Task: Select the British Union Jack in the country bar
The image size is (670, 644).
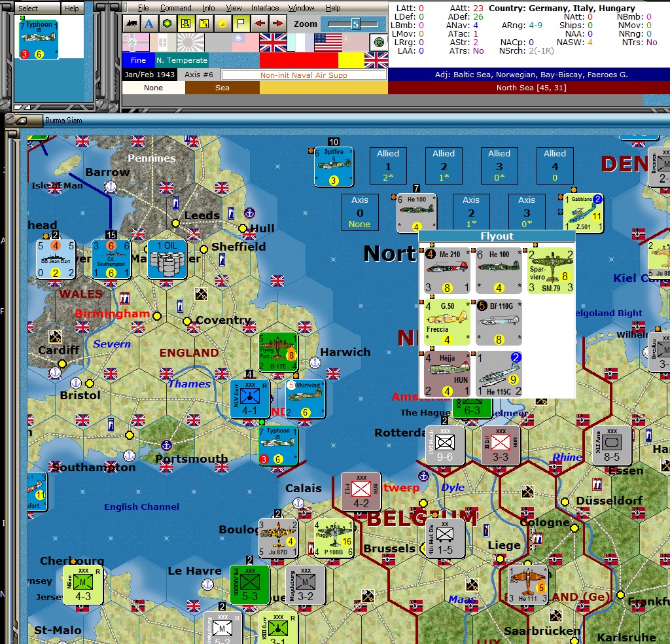Action: click(273, 43)
